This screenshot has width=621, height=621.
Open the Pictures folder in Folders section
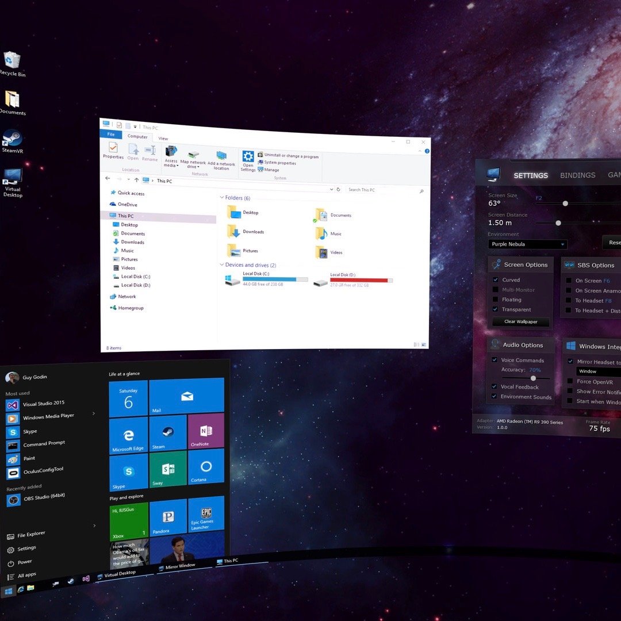pyautogui.click(x=243, y=250)
